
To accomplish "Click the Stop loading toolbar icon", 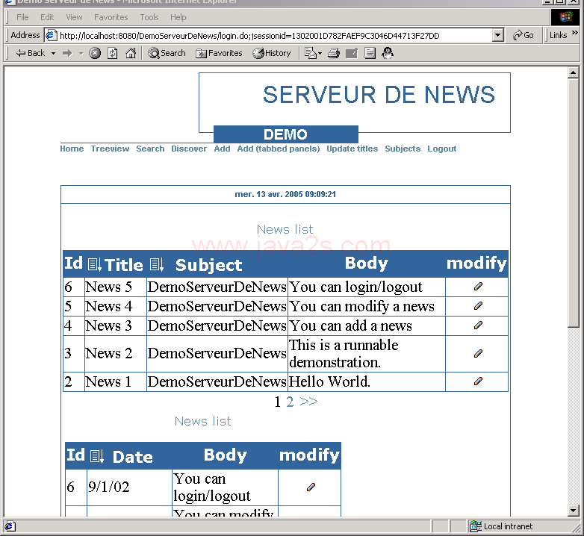I will click(95, 53).
